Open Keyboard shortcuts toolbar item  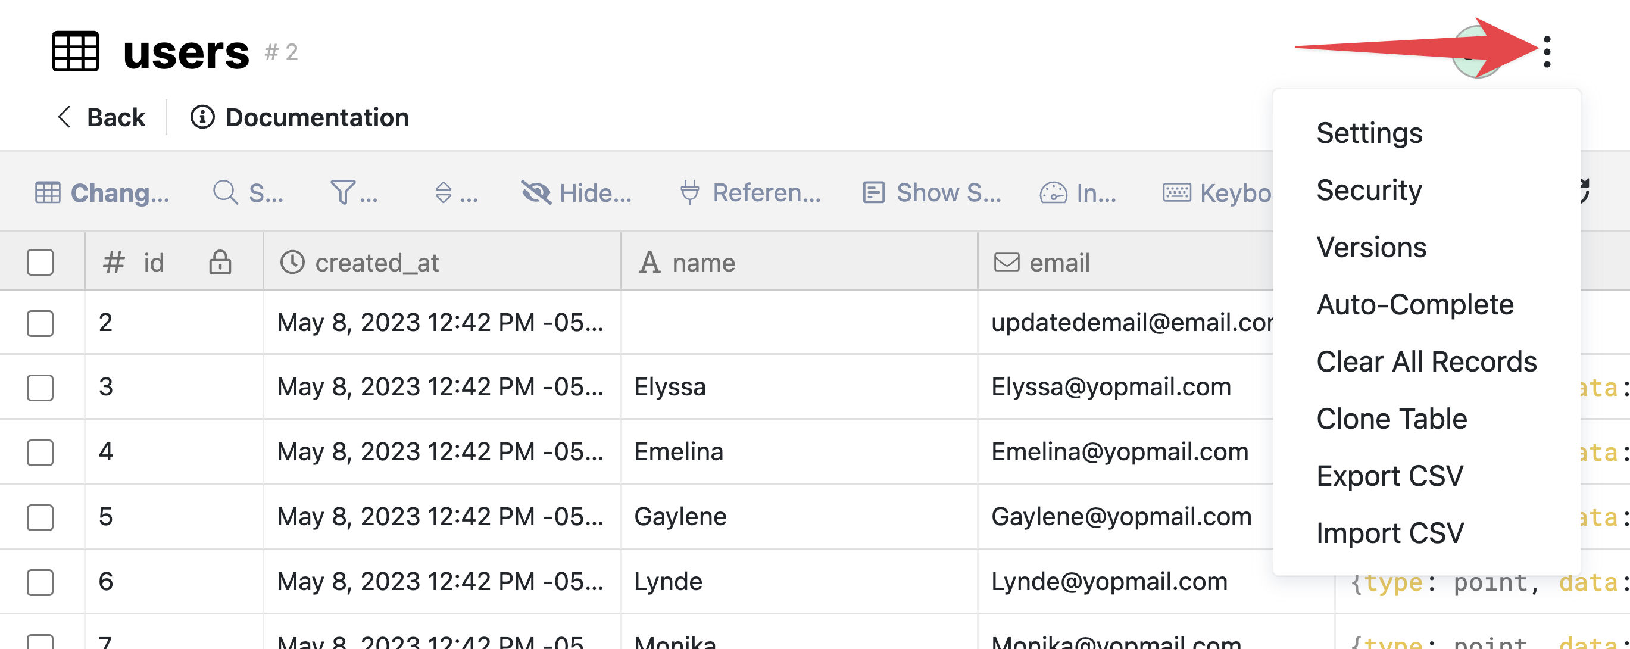(x=1217, y=192)
